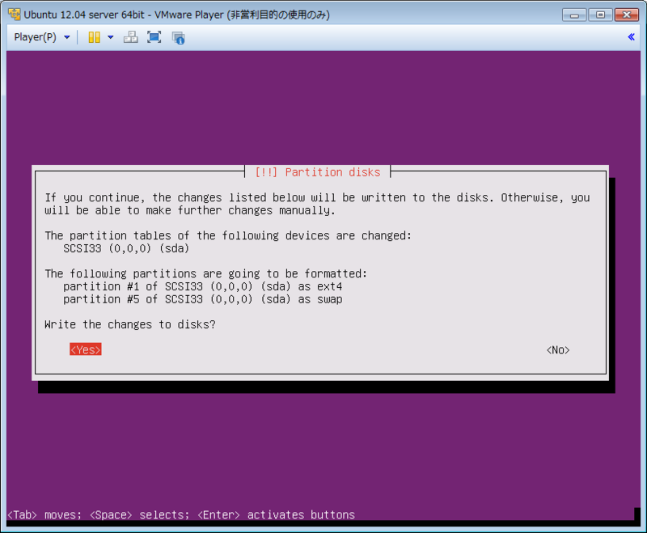Click 'partition #1 of SCSI33' ext4 line

(203, 286)
